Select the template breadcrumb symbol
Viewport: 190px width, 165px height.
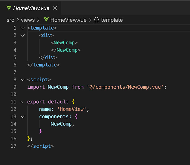[x=112, y=20]
